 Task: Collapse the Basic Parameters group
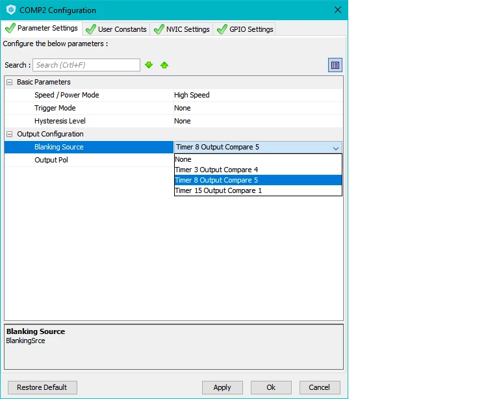click(x=10, y=82)
